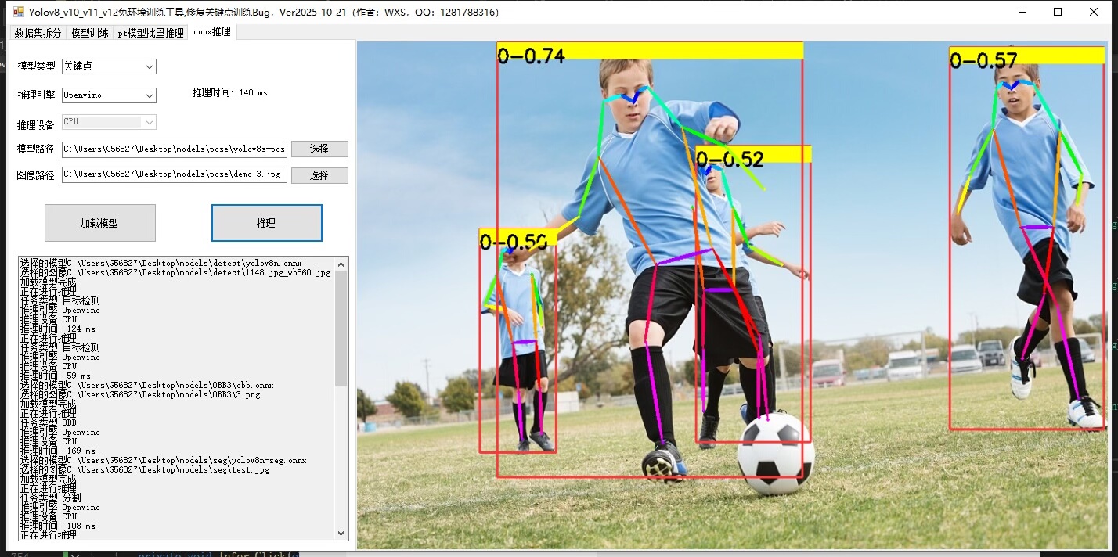The width and height of the screenshot is (1118, 557).
Task: Click the 模型路径 text field
Action: pos(175,149)
